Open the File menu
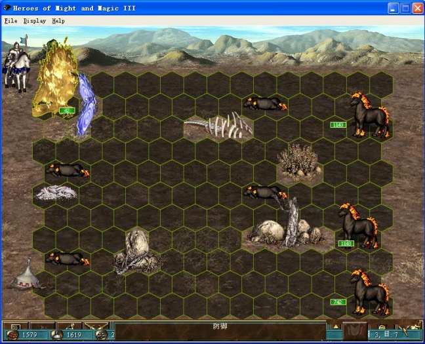Screen dimensions: 425x344 (x=11, y=21)
